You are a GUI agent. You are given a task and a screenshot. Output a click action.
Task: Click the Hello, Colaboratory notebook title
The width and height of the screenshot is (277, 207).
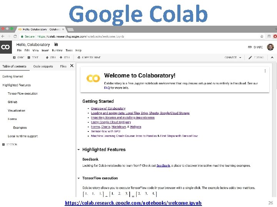point(33,44)
